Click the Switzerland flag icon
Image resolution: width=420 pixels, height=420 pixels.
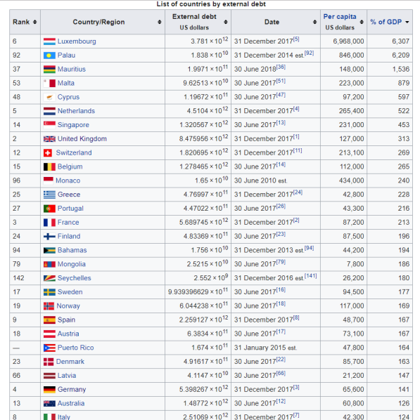48,152
